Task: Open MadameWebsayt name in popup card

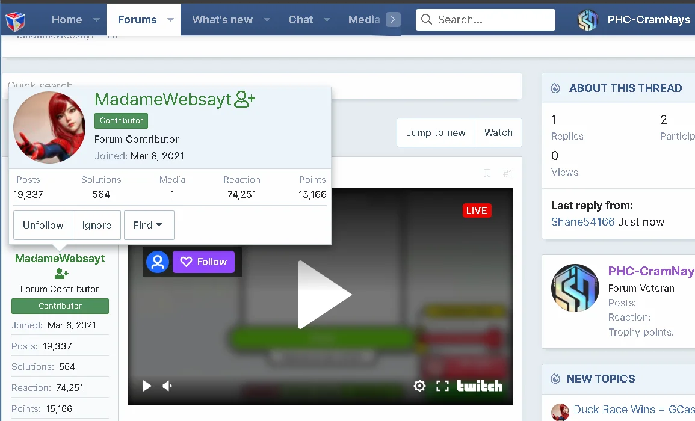Action: (x=163, y=100)
